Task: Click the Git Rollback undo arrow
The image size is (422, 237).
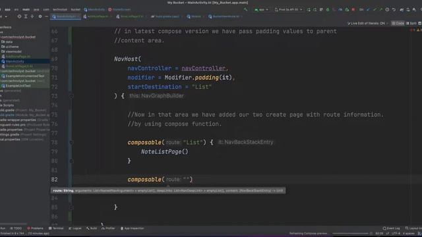Action: click(x=394, y=9)
